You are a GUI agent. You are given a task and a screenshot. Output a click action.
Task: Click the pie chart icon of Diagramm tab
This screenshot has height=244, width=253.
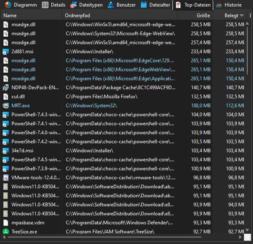click(8, 5)
